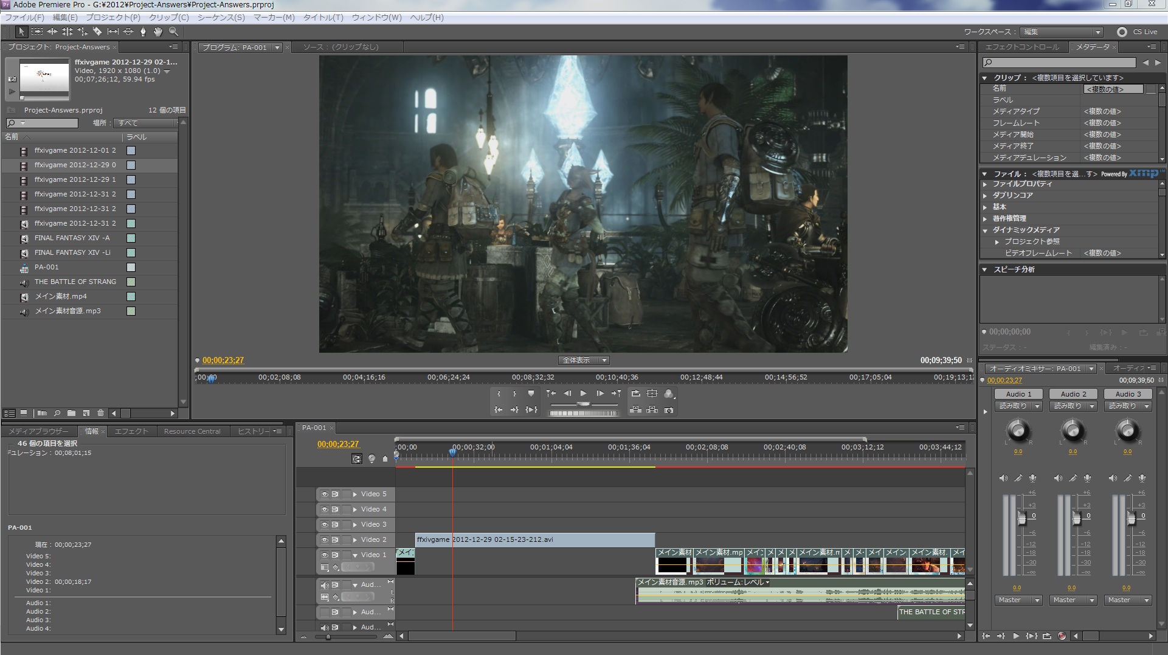Toggle Snap magnet icon in timeline
This screenshot has height=655, width=1168.
click(x=357, y=459)
